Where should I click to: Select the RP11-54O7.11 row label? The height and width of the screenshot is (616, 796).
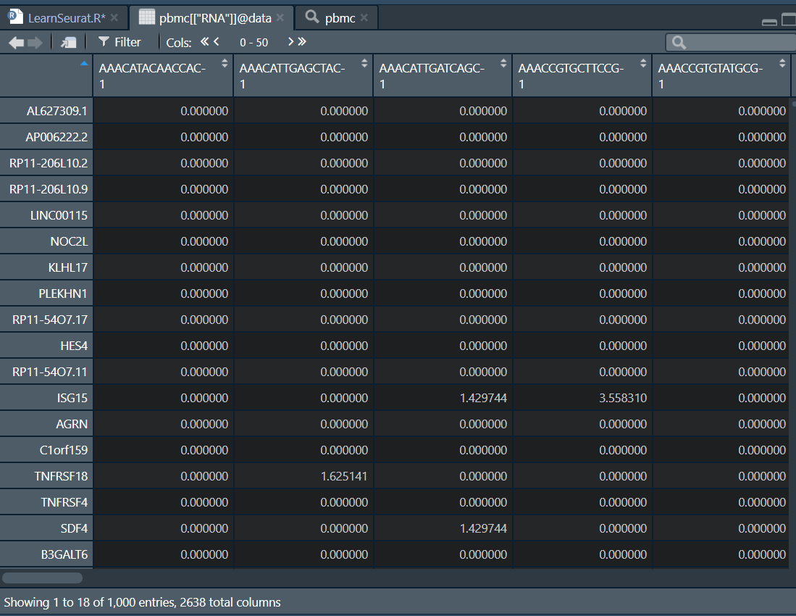tap(50, 372)
